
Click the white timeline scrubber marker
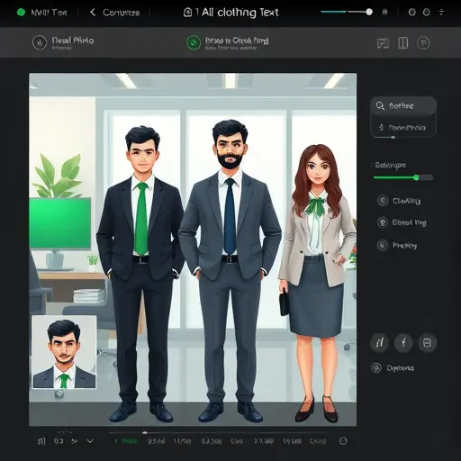click(145, 433)
